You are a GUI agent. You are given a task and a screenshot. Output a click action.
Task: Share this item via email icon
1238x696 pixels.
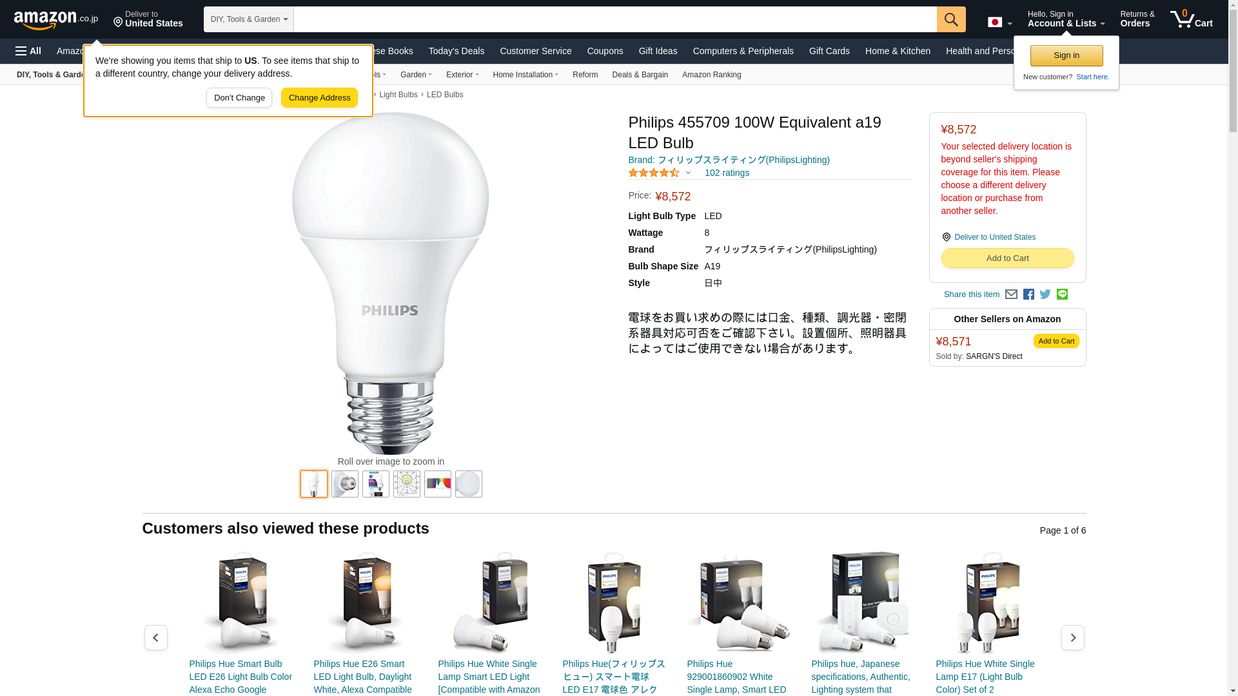(1011, 295)
